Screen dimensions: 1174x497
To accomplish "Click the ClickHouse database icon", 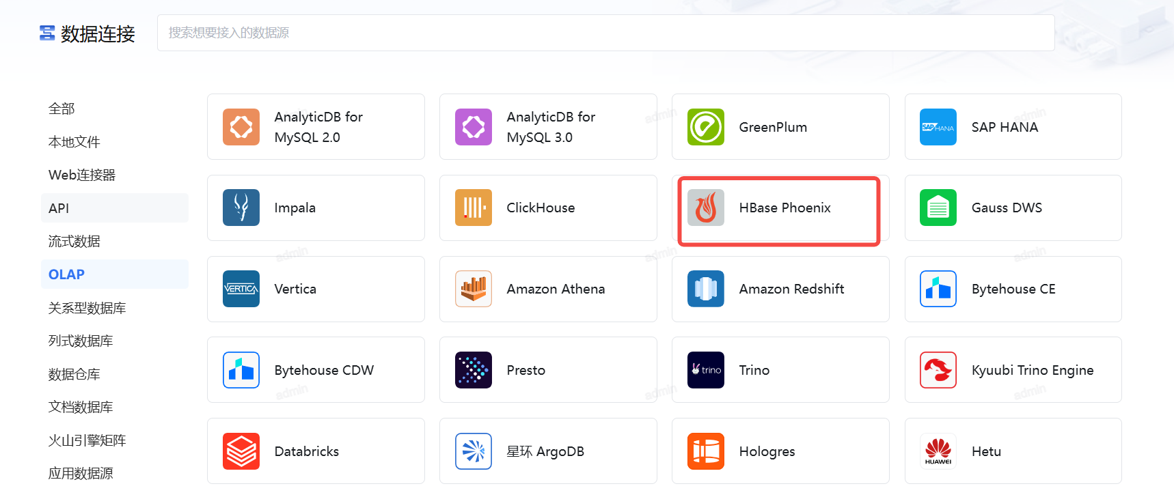I will click(x=473, y=208).
